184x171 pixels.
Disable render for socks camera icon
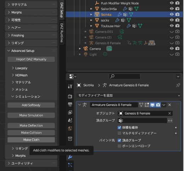click(177, 20)
